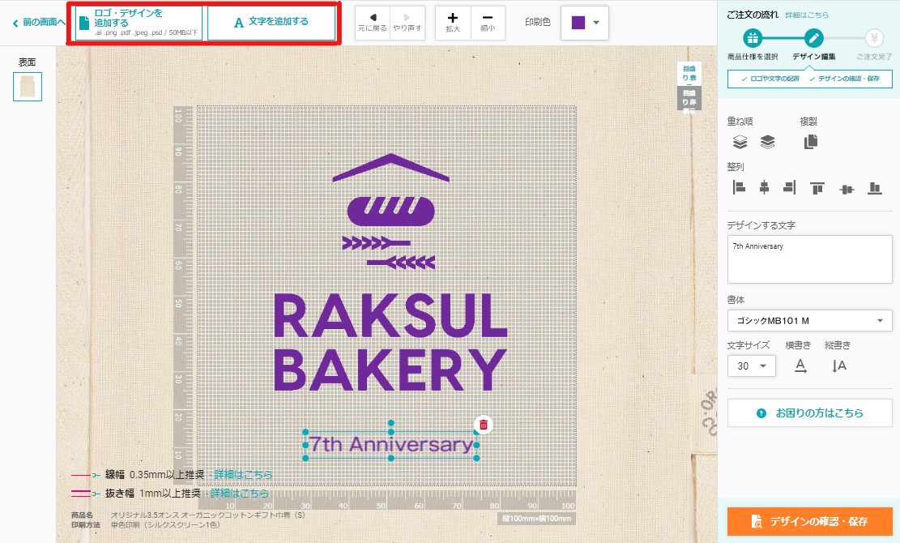Delete selected text with red trash icon

[484, 425]
